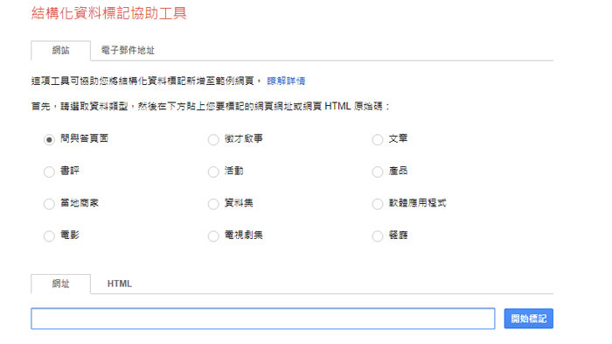Open the HTML input tab

click(x=120, y=284)
